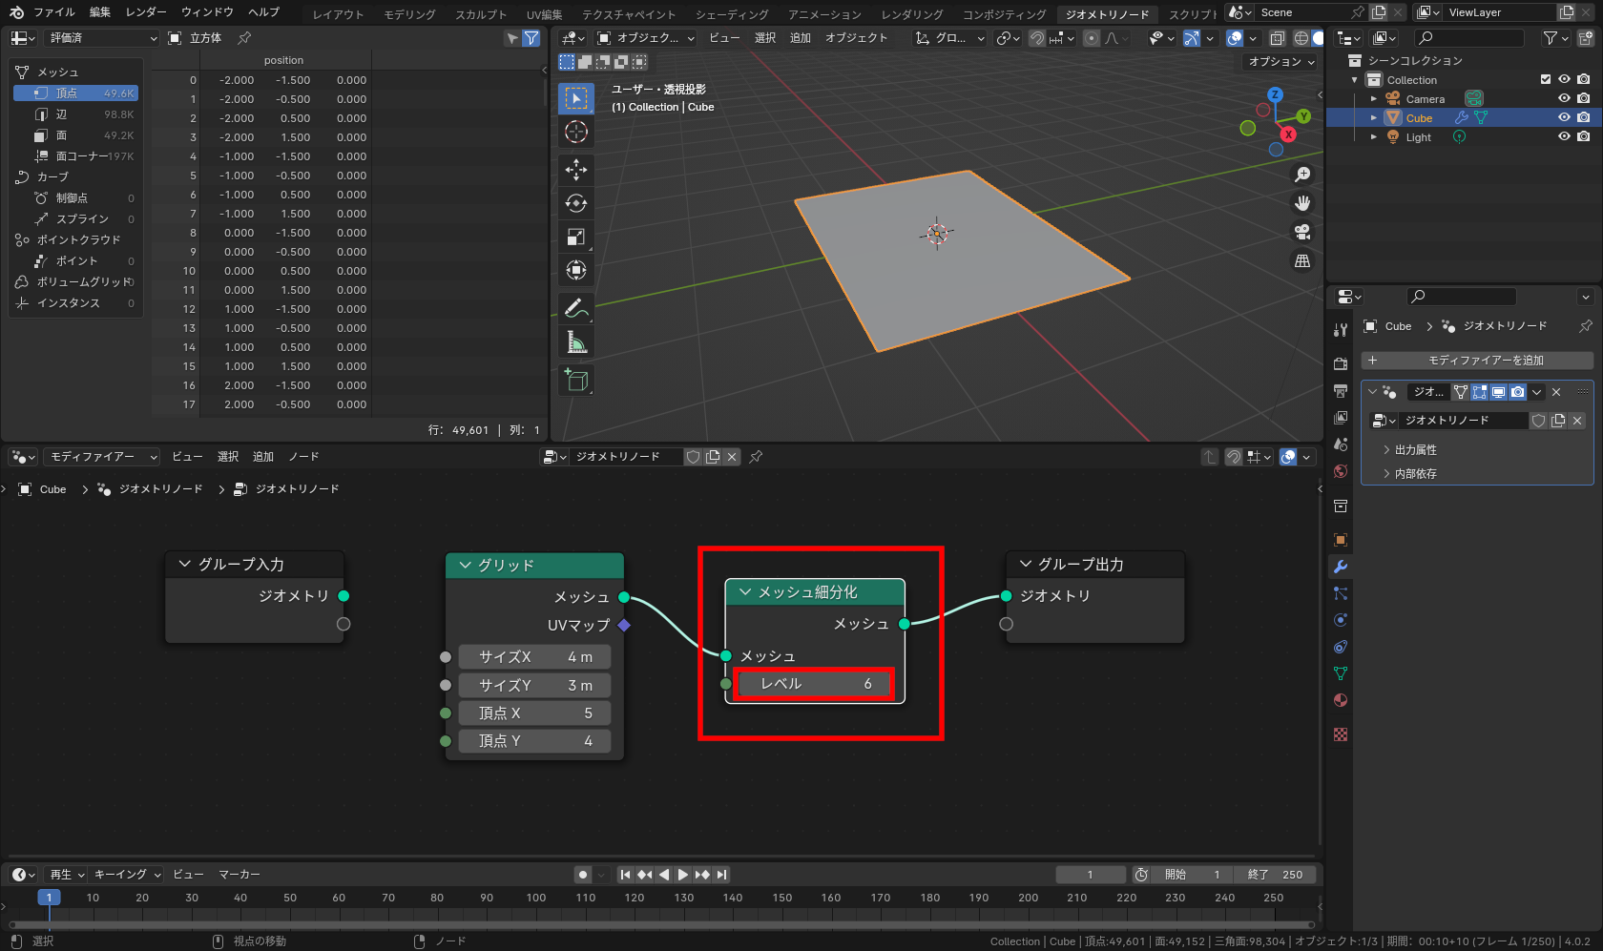Open the Modifier Properties wrench tab

click(x=1341, y=566)
